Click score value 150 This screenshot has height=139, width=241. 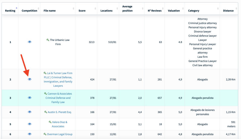(92, 134)
